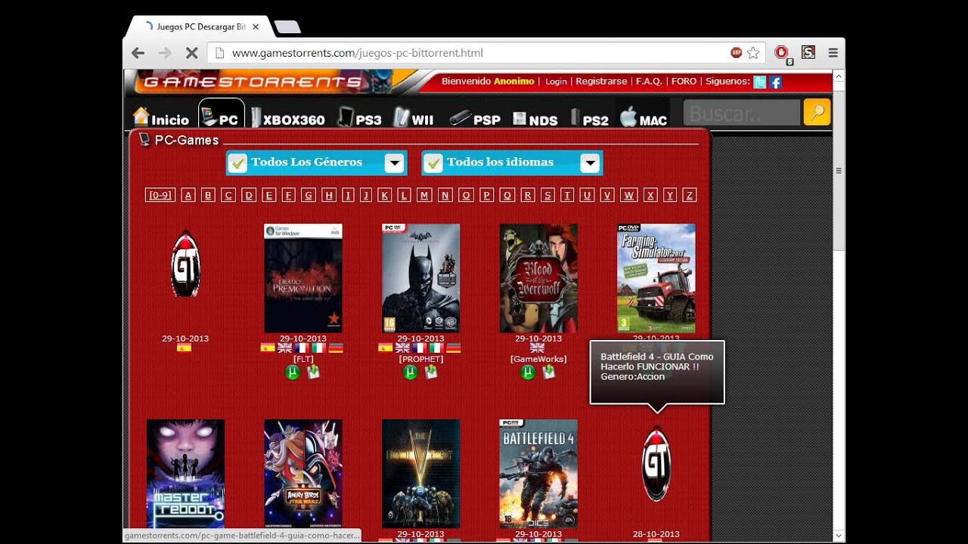Click uTorrent download icon under FLT
This screenshot has height=544, width=968.
293,372
